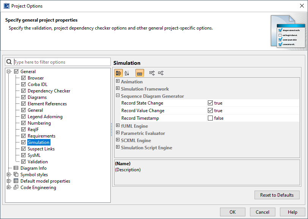Expand the Symbol styles tree node
The image size is (308, 219).
(9, 175)
